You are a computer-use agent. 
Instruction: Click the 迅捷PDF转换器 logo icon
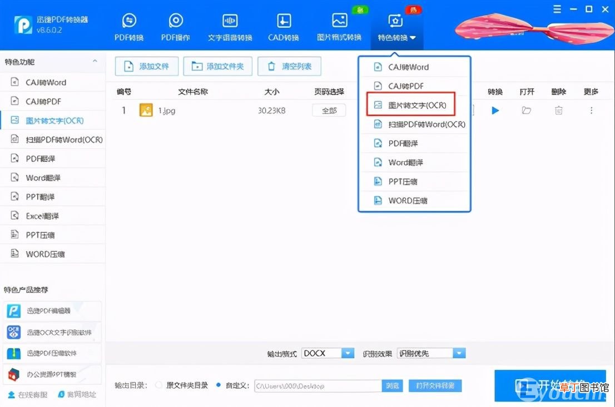[23, 24]
